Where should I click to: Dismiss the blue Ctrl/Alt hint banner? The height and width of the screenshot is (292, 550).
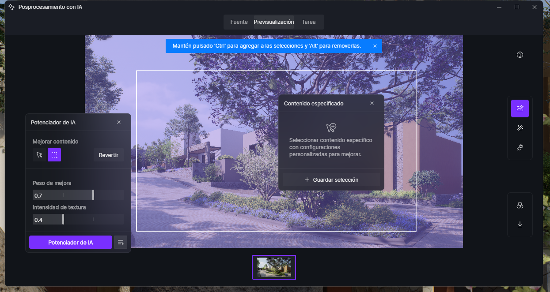(375, 46)
